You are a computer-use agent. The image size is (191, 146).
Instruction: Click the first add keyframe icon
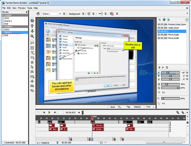point(160,20)
